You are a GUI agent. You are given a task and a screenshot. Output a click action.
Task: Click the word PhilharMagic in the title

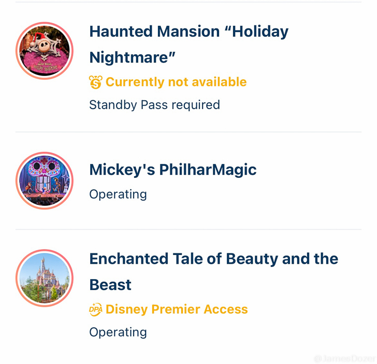[x=208, y=170]
